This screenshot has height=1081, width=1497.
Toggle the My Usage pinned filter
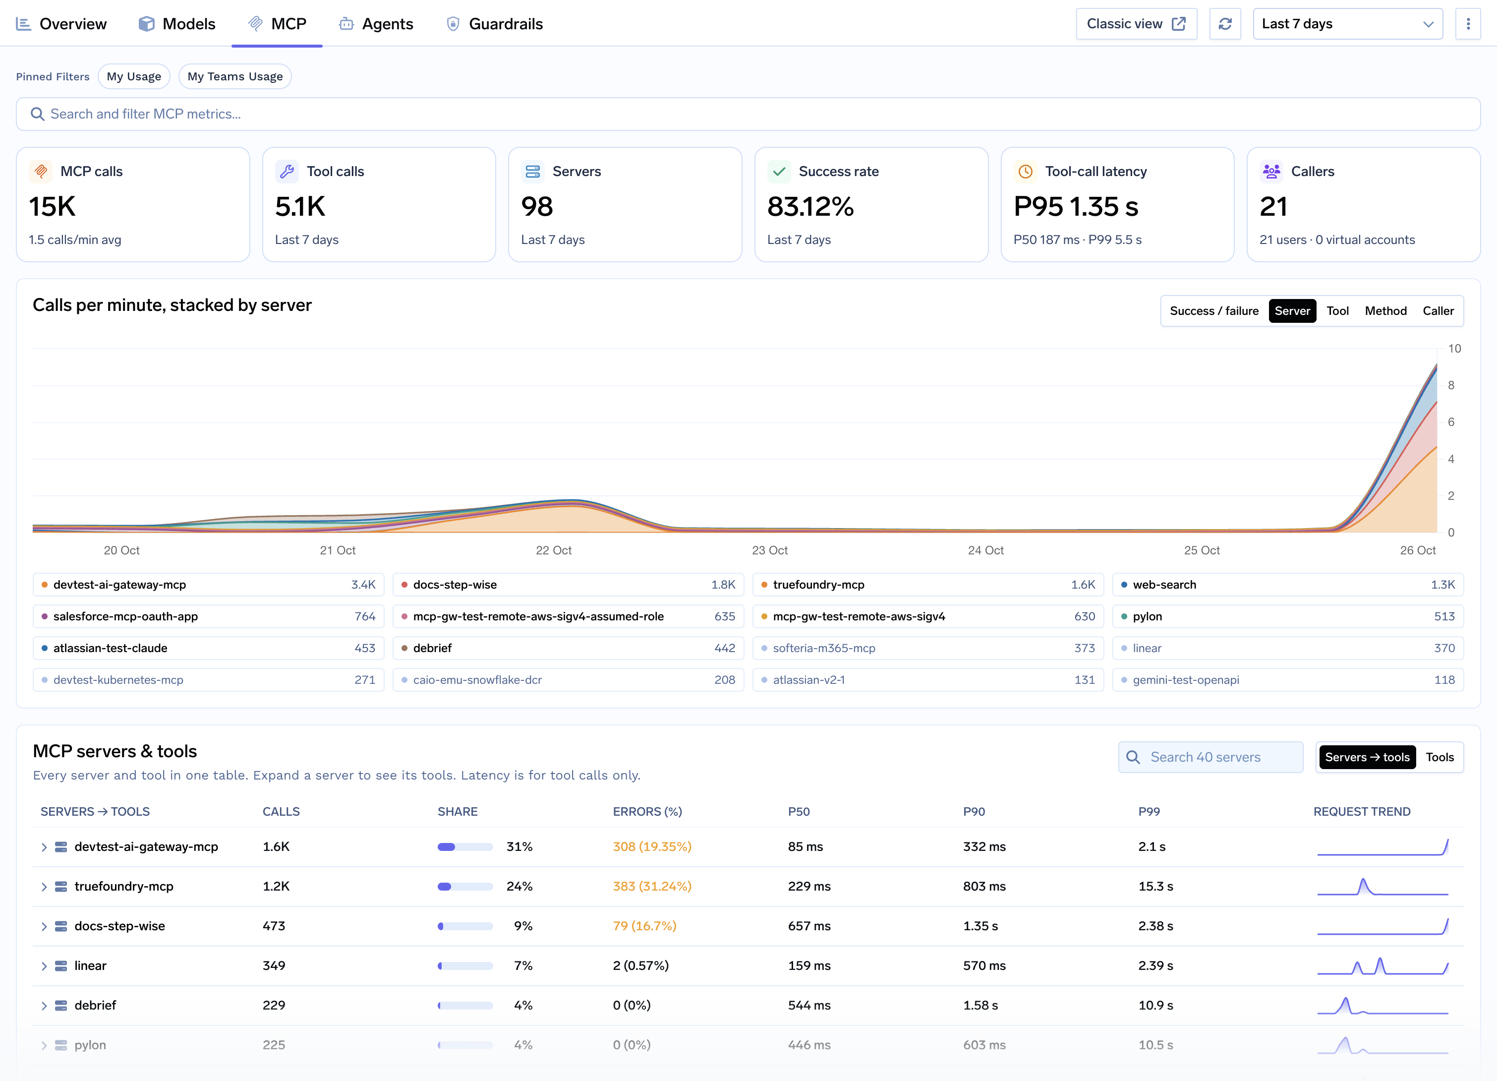coord(134,76)
